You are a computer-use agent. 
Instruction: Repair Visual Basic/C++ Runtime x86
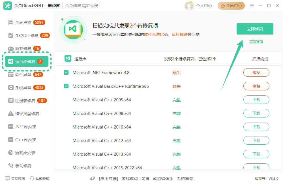point(256,86)
